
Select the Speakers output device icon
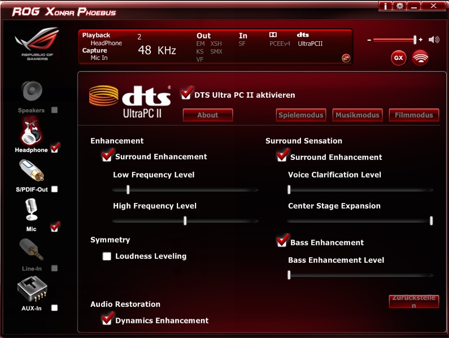click(x=32, y=91)
